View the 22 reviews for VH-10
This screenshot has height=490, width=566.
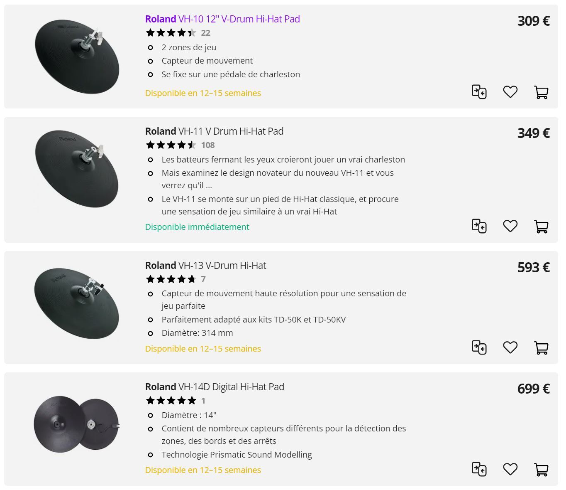click(205, 33)
